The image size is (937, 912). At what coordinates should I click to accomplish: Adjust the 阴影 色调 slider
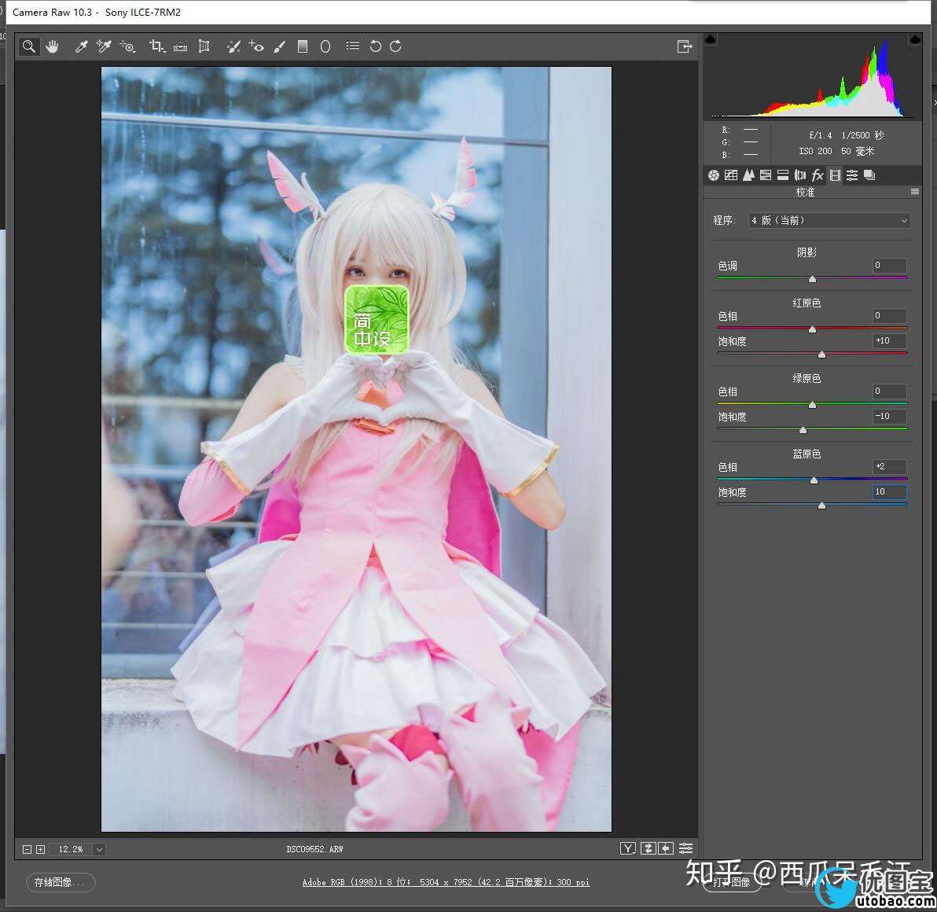point(812,278)
